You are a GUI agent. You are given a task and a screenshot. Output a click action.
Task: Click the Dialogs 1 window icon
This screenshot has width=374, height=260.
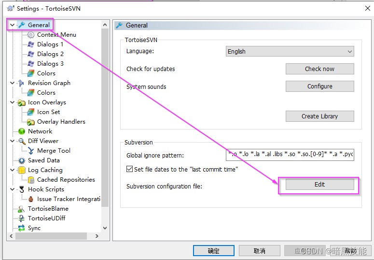point(31,44)
